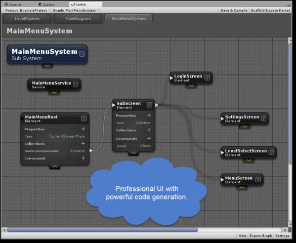Add a collection to SubScreen
The image size is (296, 243).
[x=149, y=130]
